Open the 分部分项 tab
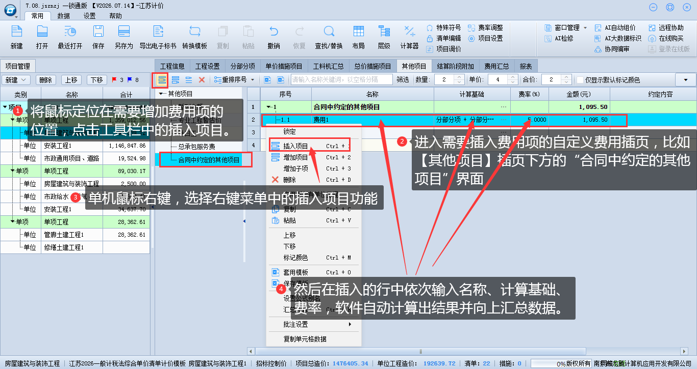The height and width of the screenshot is (369, 697). point(242,66)
